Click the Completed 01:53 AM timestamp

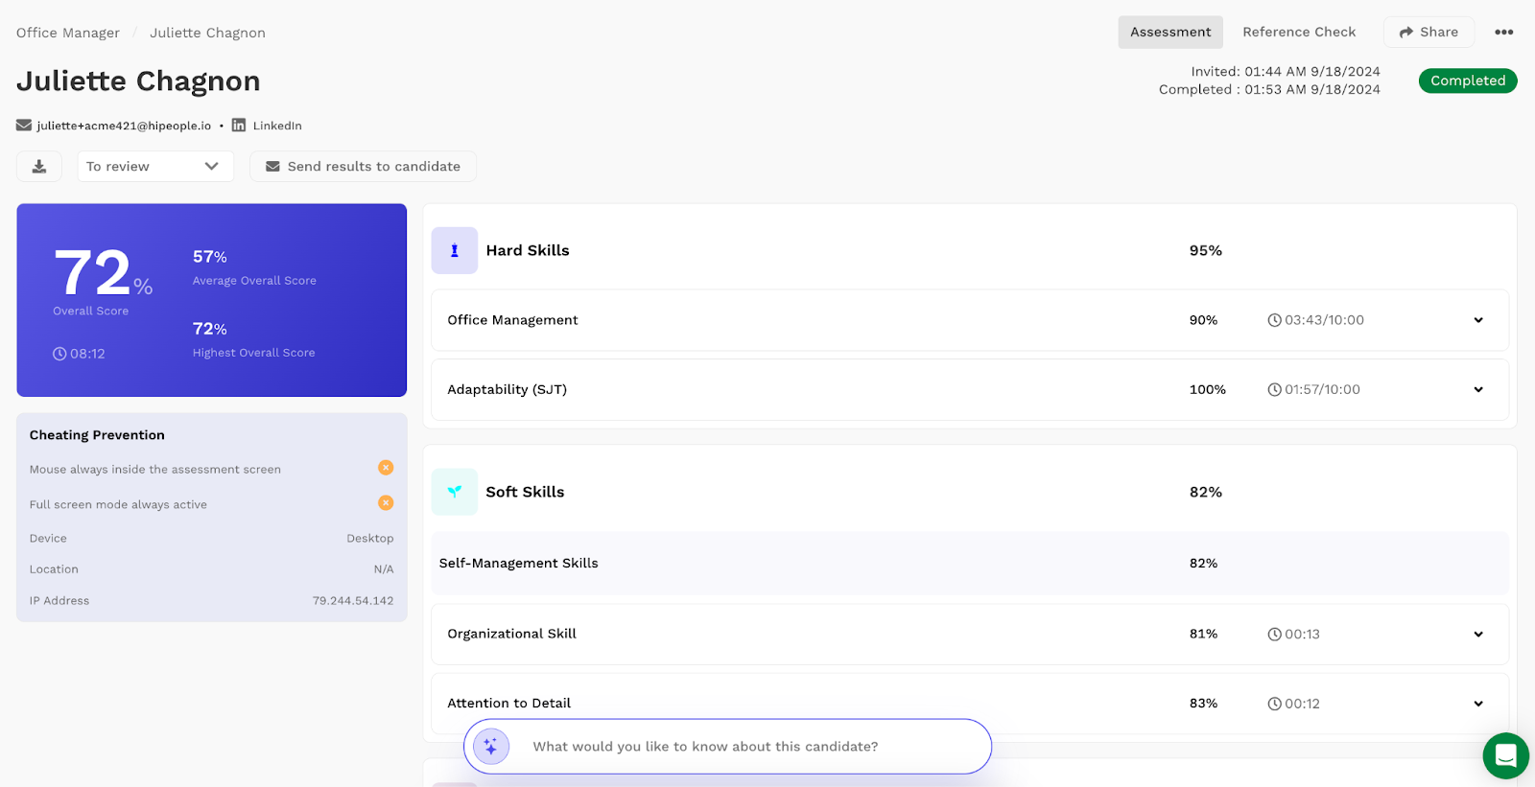click(x=1269, y=89)
